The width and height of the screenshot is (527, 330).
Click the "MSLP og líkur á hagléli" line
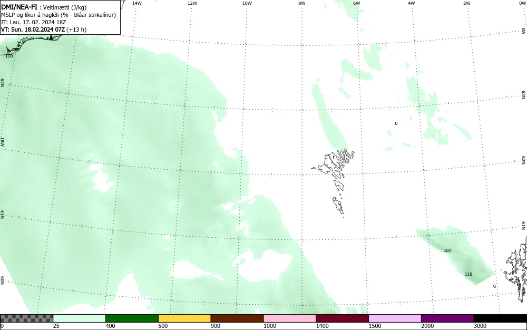(x=58, y=15)
